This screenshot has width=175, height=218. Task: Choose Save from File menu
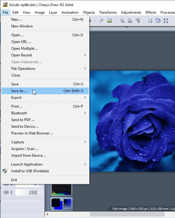45,84
